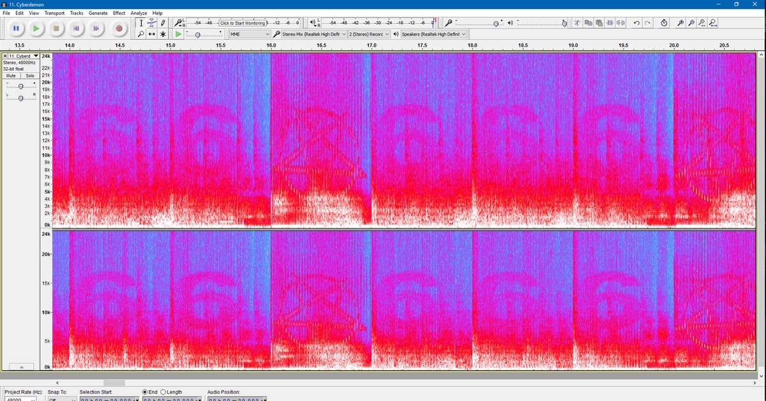Screen dimensions: 766x401
Task: Adjust the track pan L-R slider
Action: pos(21,97)
